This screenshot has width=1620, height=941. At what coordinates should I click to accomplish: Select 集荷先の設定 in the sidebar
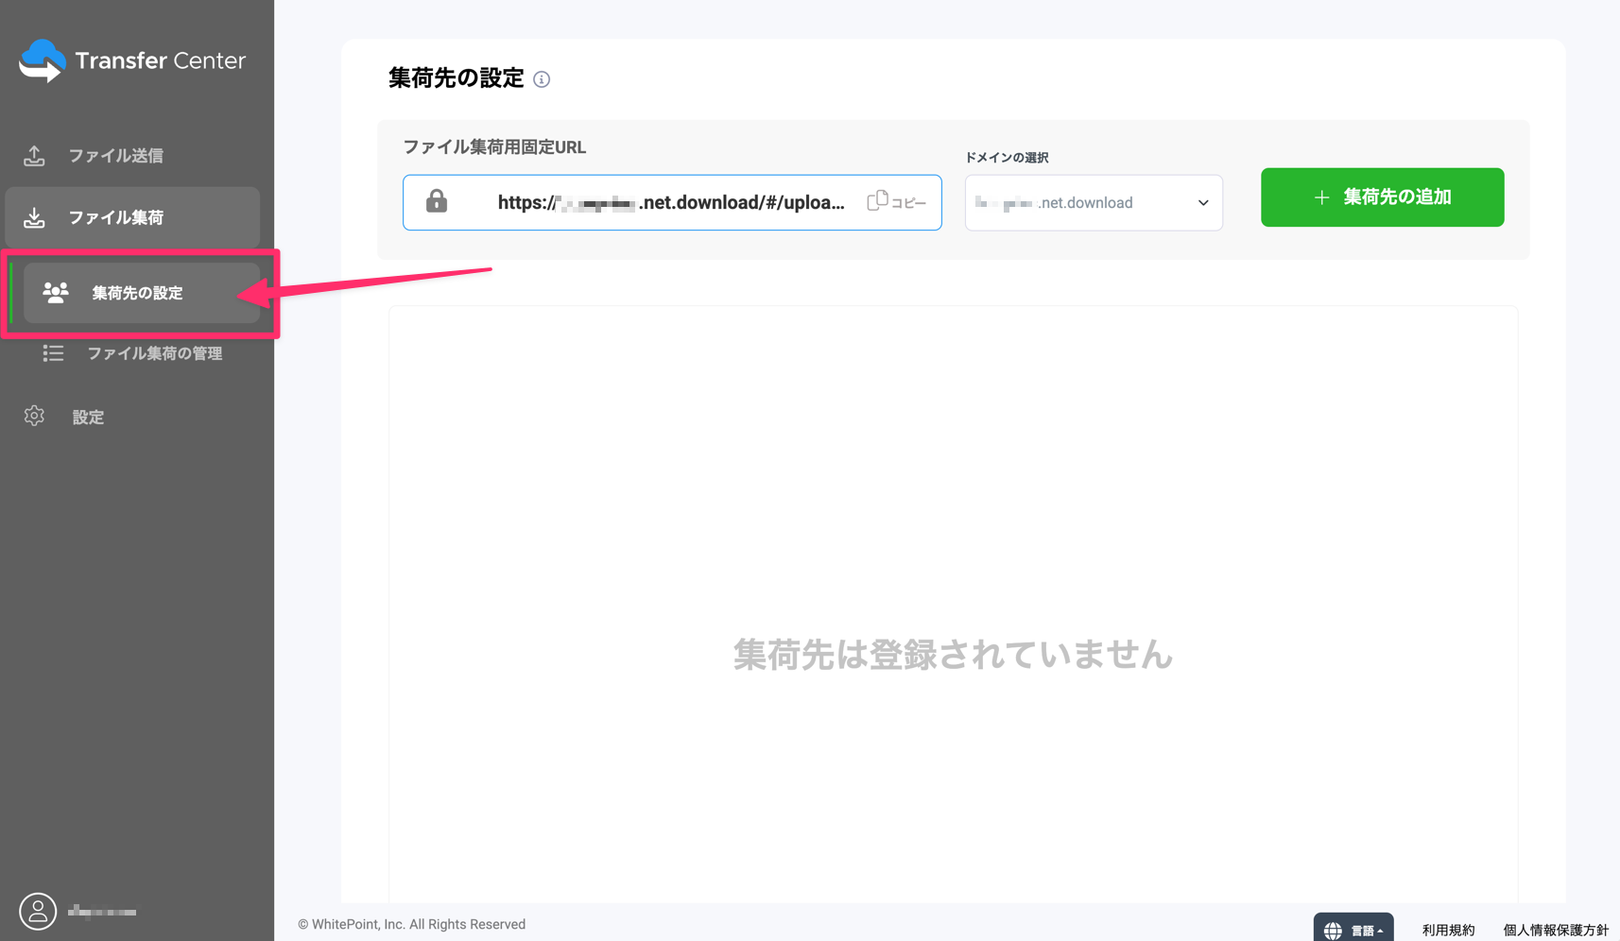coord(136,293)
